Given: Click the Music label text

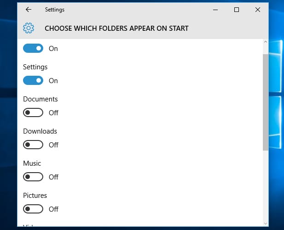Looking at the screenshot, I should pyautogui.click(x=32, y=163).
